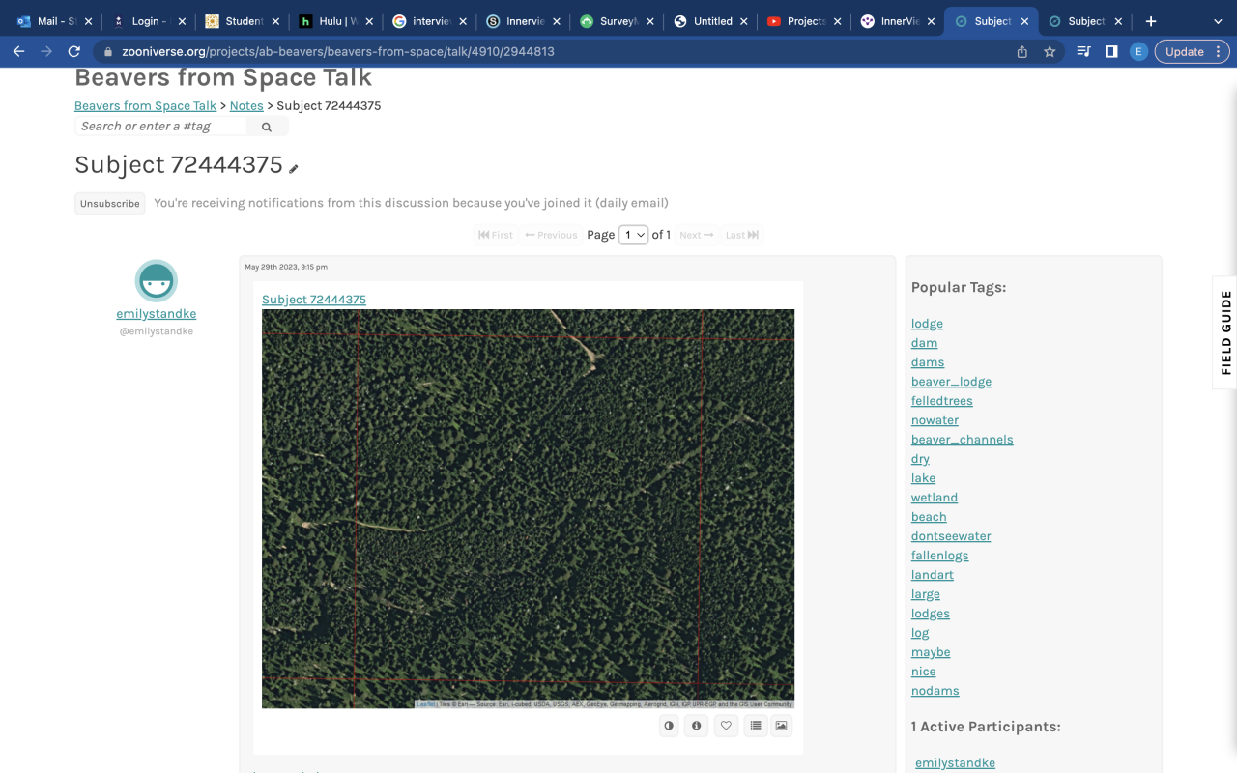Select the nodams tag

pyautogui.click(x=935, y=691)
